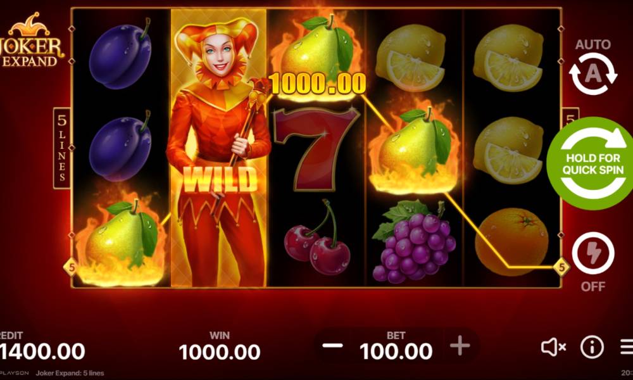The image size is (633, 380).
Task: Click the 1000.00 win amount popup
Action: coord(317,84)
